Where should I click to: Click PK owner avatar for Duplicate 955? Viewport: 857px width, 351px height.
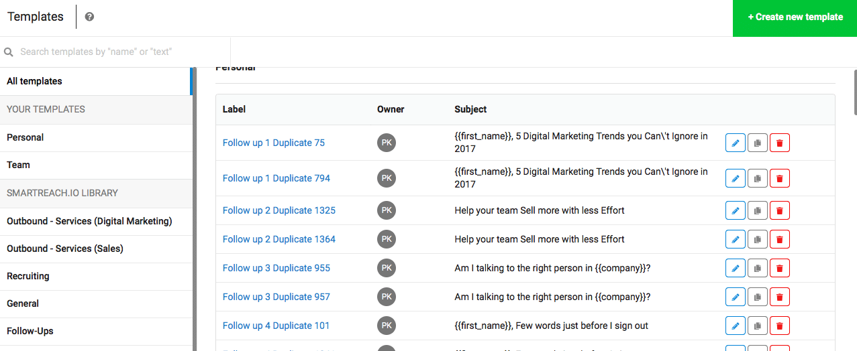point(387,268)
